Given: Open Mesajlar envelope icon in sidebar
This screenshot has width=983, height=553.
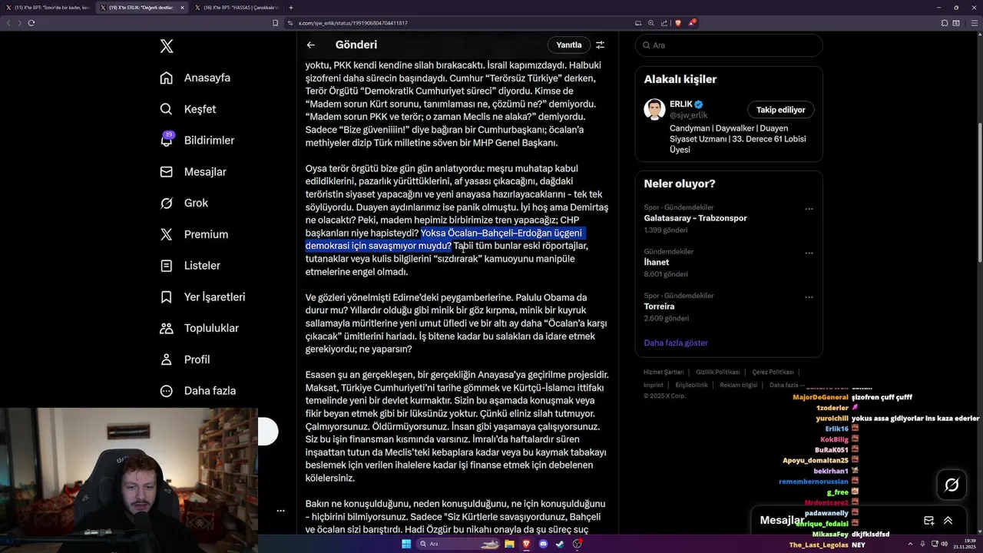Looking at the screenshot, I should point(167,171).
